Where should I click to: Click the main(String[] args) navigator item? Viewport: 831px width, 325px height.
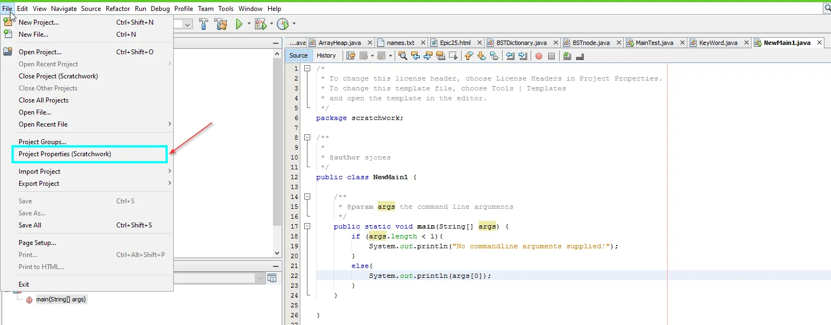(60, 299)
